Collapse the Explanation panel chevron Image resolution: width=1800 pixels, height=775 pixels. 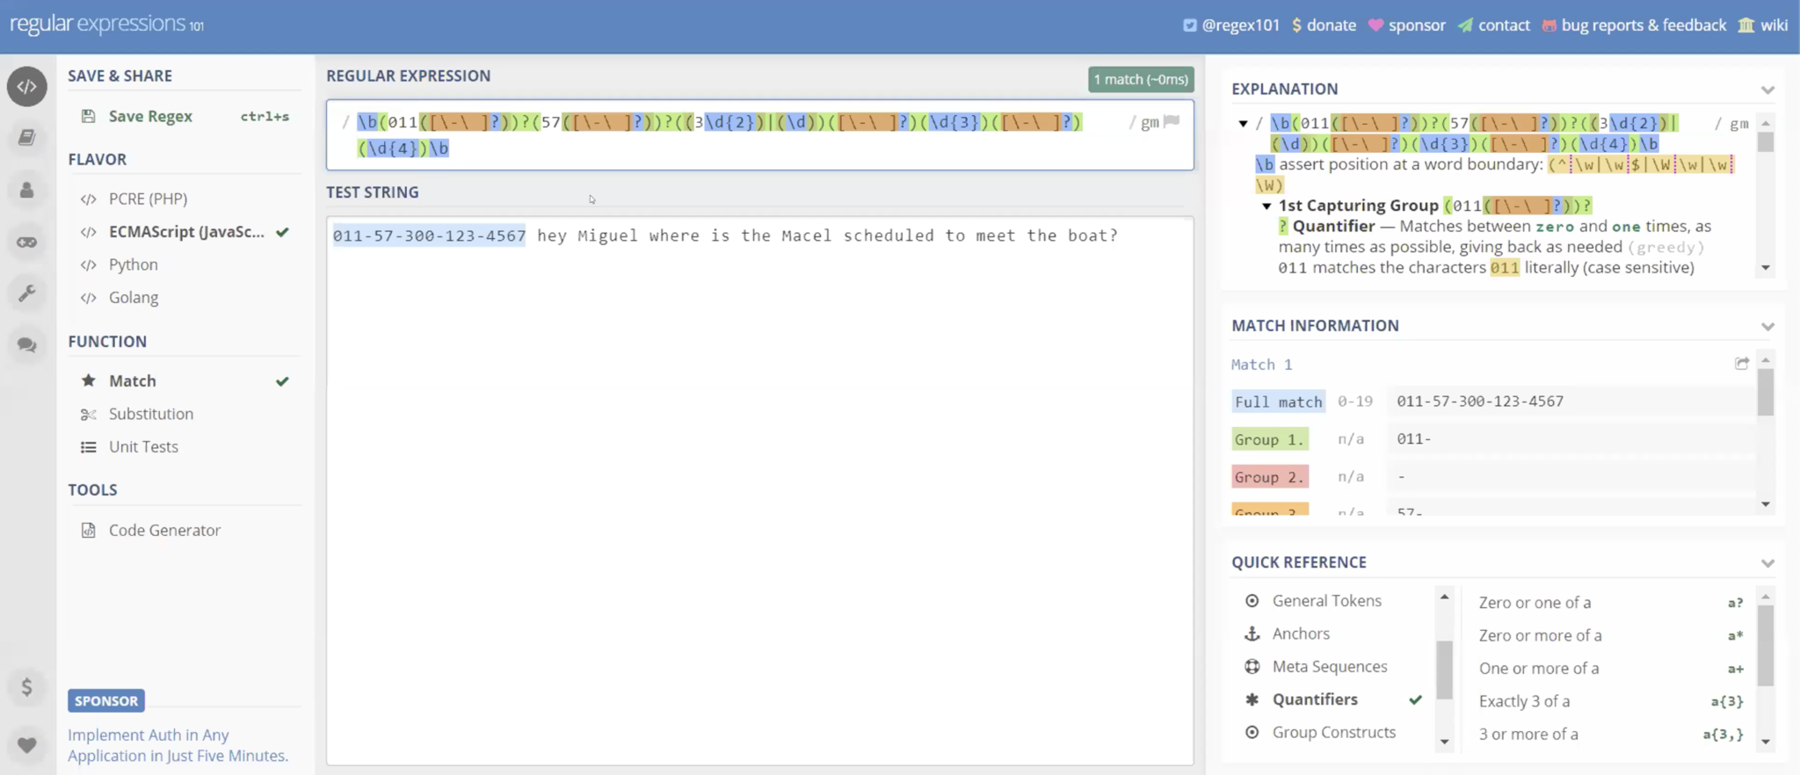1767,90
